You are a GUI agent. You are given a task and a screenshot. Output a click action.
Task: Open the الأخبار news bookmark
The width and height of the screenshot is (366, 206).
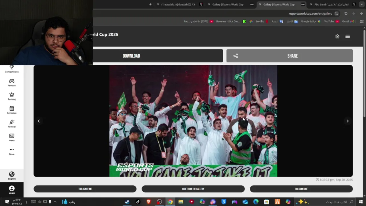tap(292, 21)
